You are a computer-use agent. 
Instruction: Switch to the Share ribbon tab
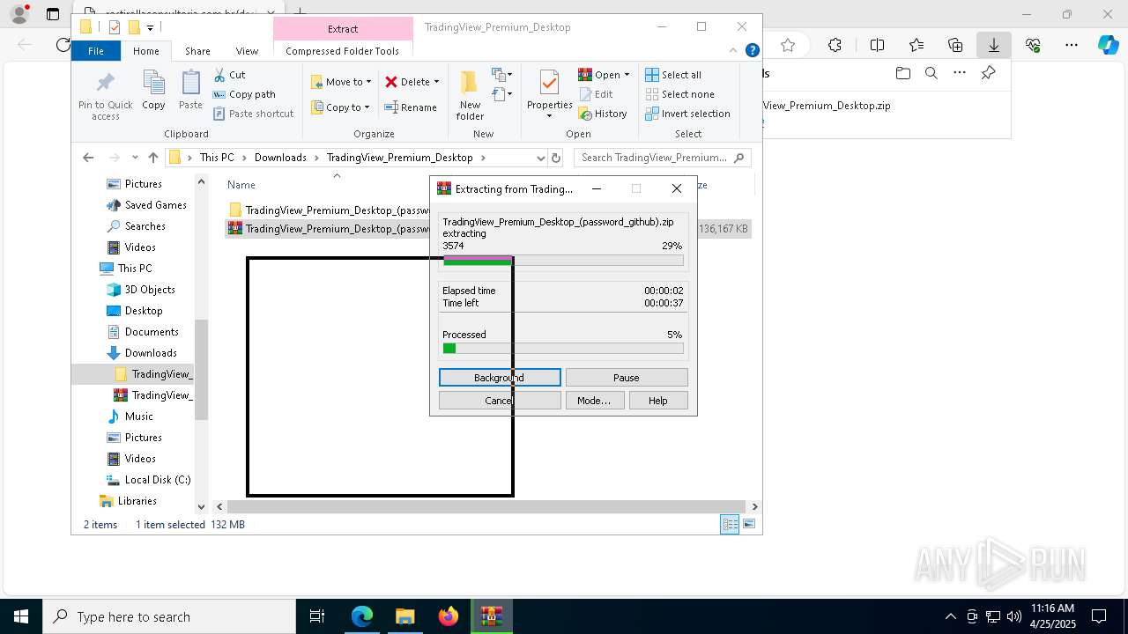(x=197, y=51)
